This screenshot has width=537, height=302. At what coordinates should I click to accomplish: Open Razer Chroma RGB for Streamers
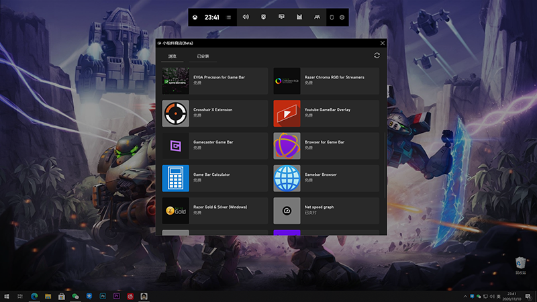(326, 81)
